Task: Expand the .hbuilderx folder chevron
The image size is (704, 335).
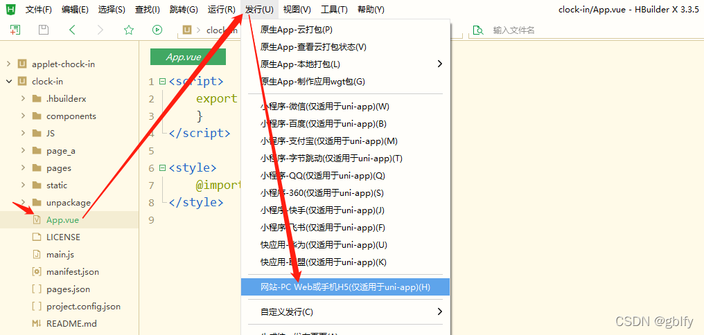Action: [23, 99]
